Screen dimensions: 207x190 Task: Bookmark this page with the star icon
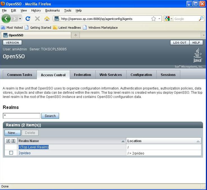point(154,19)
